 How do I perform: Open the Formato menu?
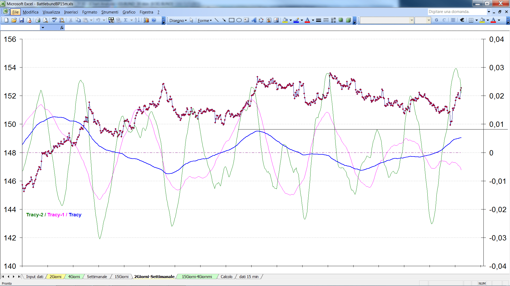click(x=90, y=12)
